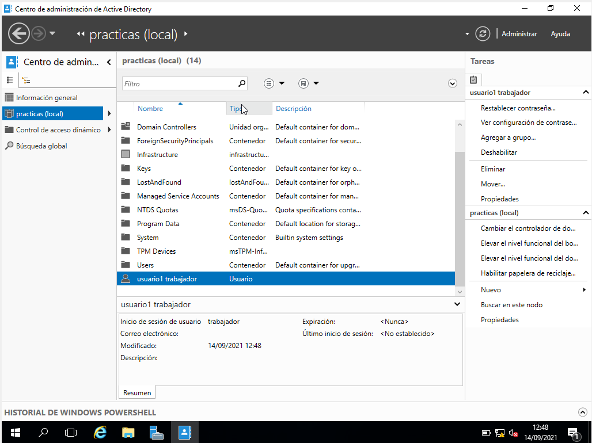Click Agregar a grupo task link

click(508, 138)
